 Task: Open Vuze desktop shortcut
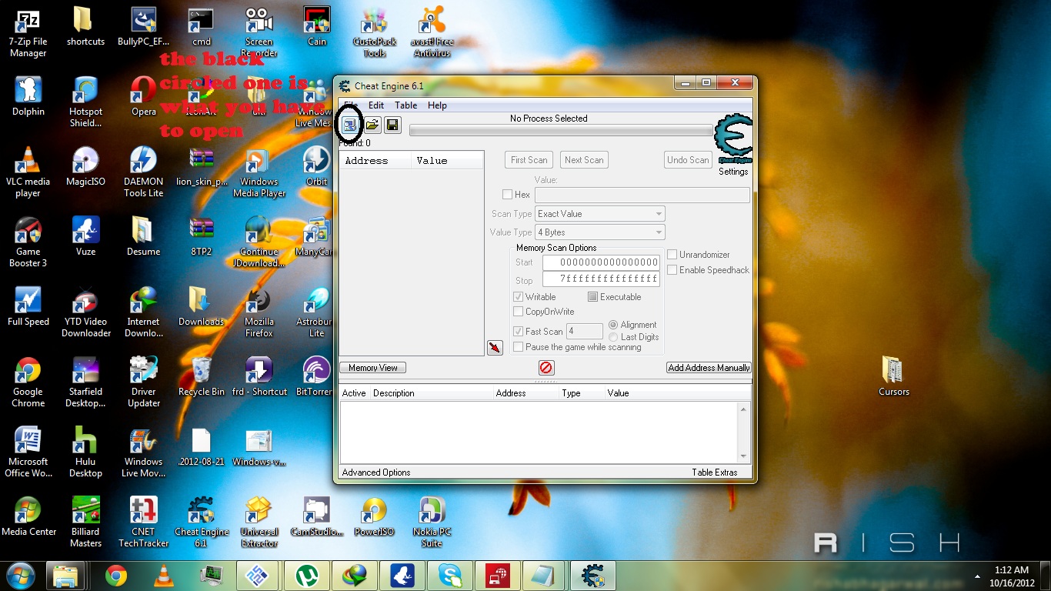(x=85, y=236)
